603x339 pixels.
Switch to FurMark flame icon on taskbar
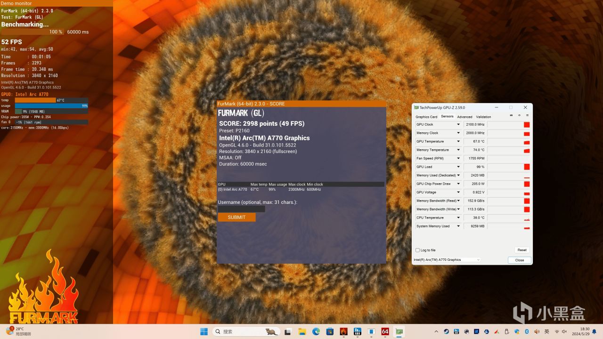click(x=343, y=331)
